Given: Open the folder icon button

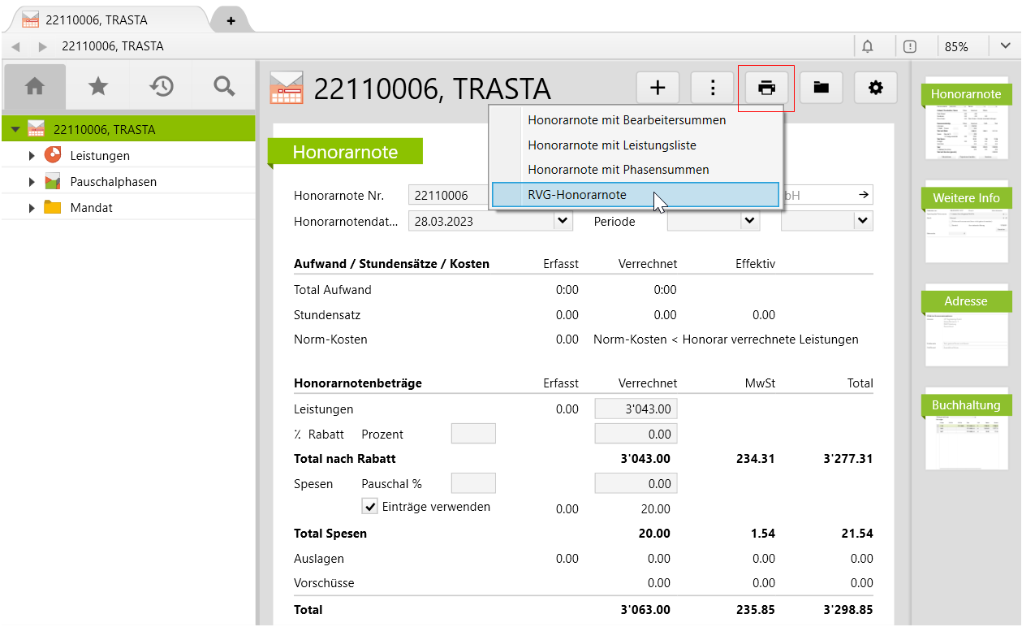Looking at the screenshot, I should pyautogui.click(x=821, y=88).
